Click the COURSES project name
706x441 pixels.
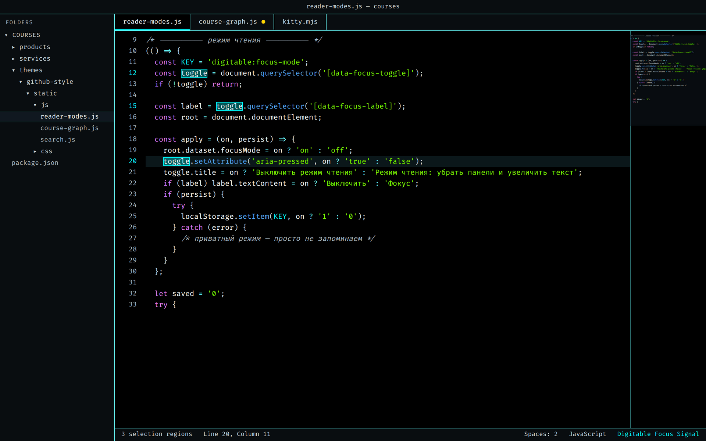[x=26, y=35]
